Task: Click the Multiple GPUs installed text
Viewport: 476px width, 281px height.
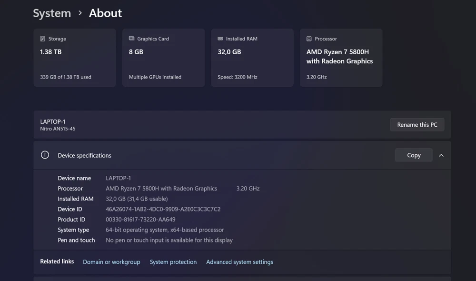Action: (x=155, y=77)
